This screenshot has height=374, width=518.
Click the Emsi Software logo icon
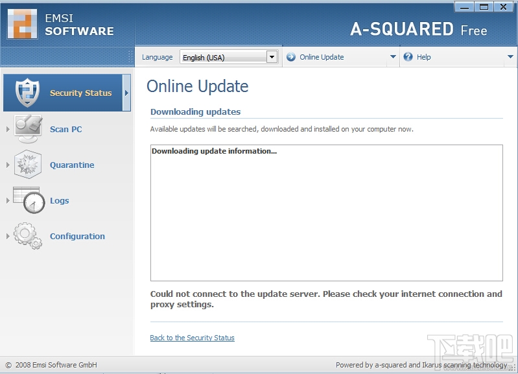pyautogui.click(x=22, y=24)
